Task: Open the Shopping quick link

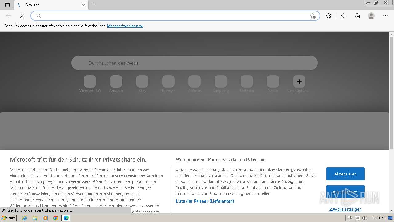Action: click(221, 84)
